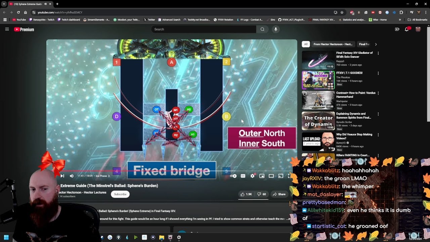Open the XenosysVex - Twitch bookmark
The width and height of the screenshot is (430, 242).
[41, 20]
